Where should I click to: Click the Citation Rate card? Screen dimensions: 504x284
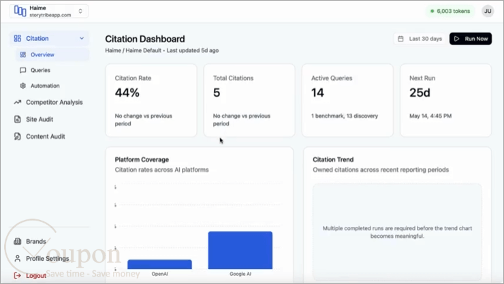pyautogui.click(x=151, y=100)
